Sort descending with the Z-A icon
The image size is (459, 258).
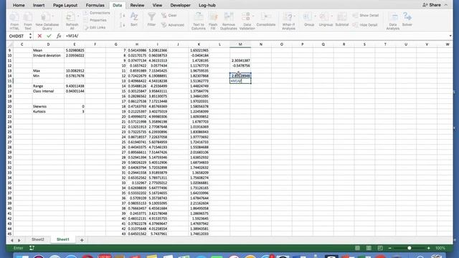point(122,25)
